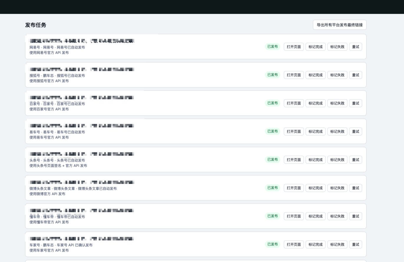This screenshot has height=262, width=404.
Task: Select the text 使用懂车帝官方 API 发布
Action: coord(49,222)
